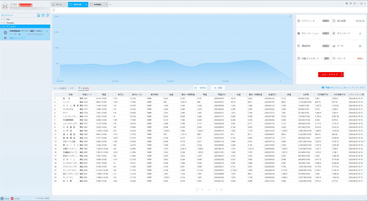Open the ログ tab
The image size is (368, 201).
coord(72,88)
